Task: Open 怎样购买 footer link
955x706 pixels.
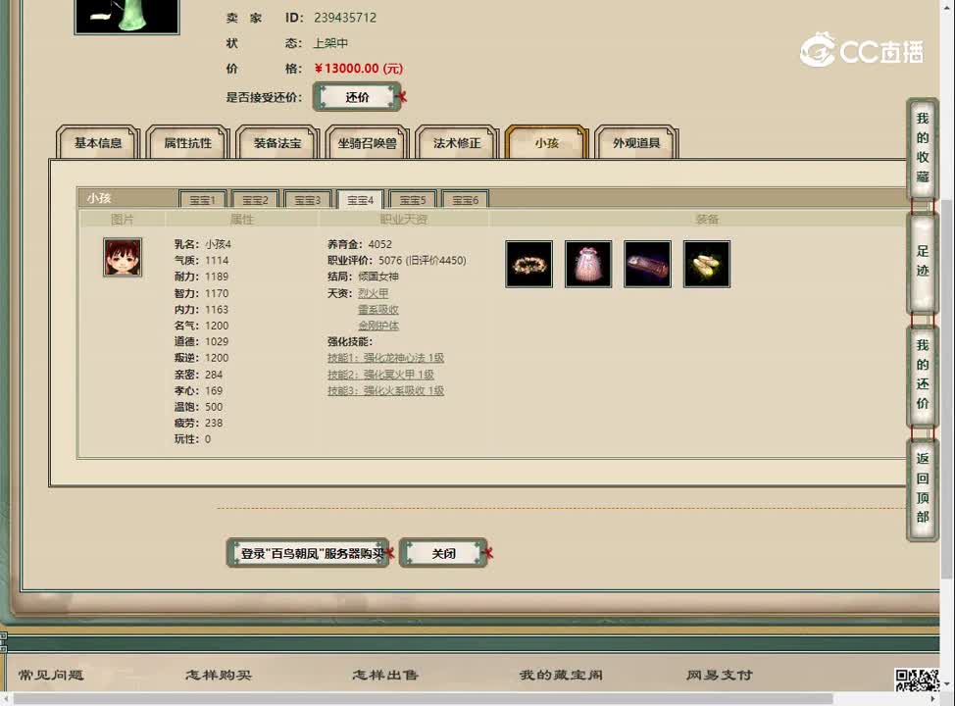Action: point(218,675)
